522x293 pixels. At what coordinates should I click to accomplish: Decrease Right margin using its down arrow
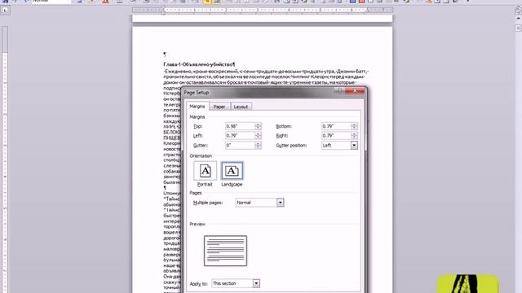click(354, 138)
